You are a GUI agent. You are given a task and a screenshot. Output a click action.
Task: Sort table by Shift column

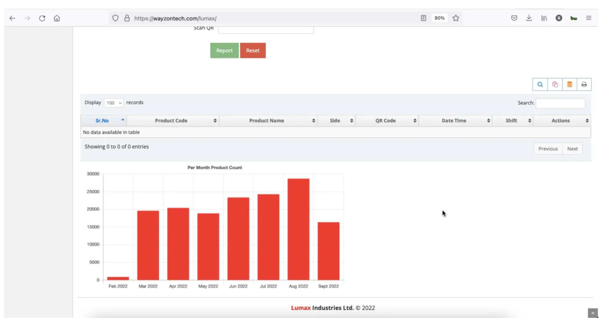click(x=513, y=120)
